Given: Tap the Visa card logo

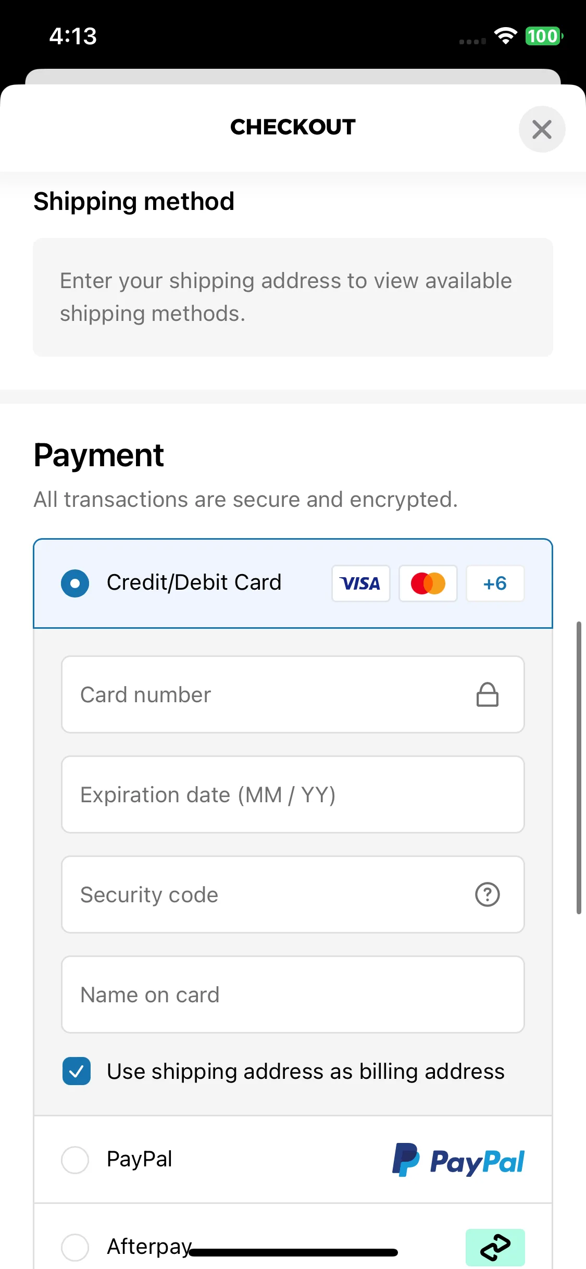Looking at the screenshot, I should pos(361,583).
